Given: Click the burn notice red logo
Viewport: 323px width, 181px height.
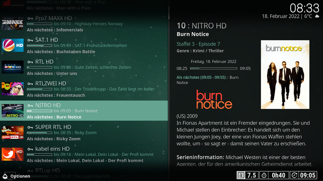Looking at the screenshot, I should tap(214, 99).
